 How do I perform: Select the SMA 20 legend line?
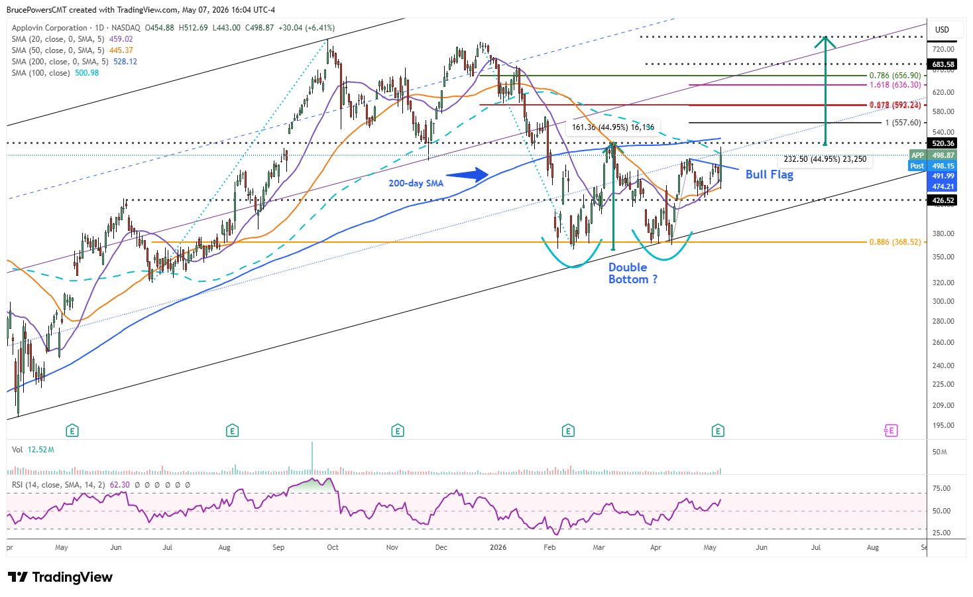(72, 39)
